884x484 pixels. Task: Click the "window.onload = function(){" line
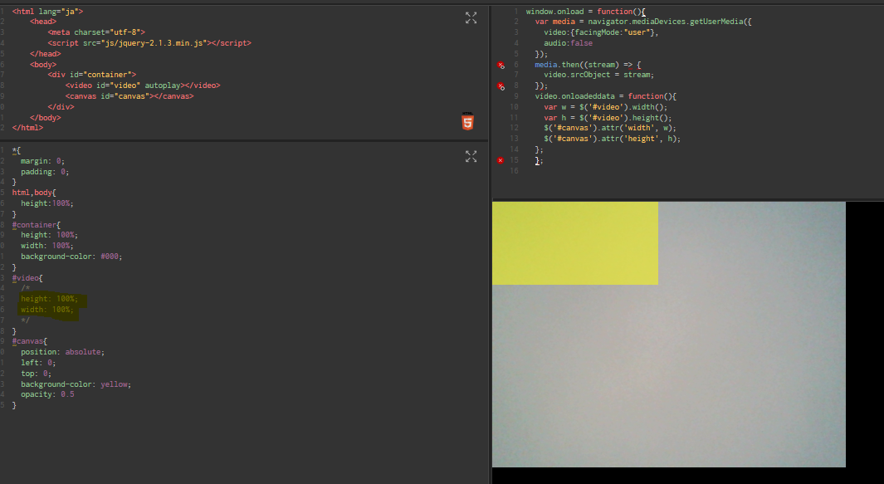[586, 12]
